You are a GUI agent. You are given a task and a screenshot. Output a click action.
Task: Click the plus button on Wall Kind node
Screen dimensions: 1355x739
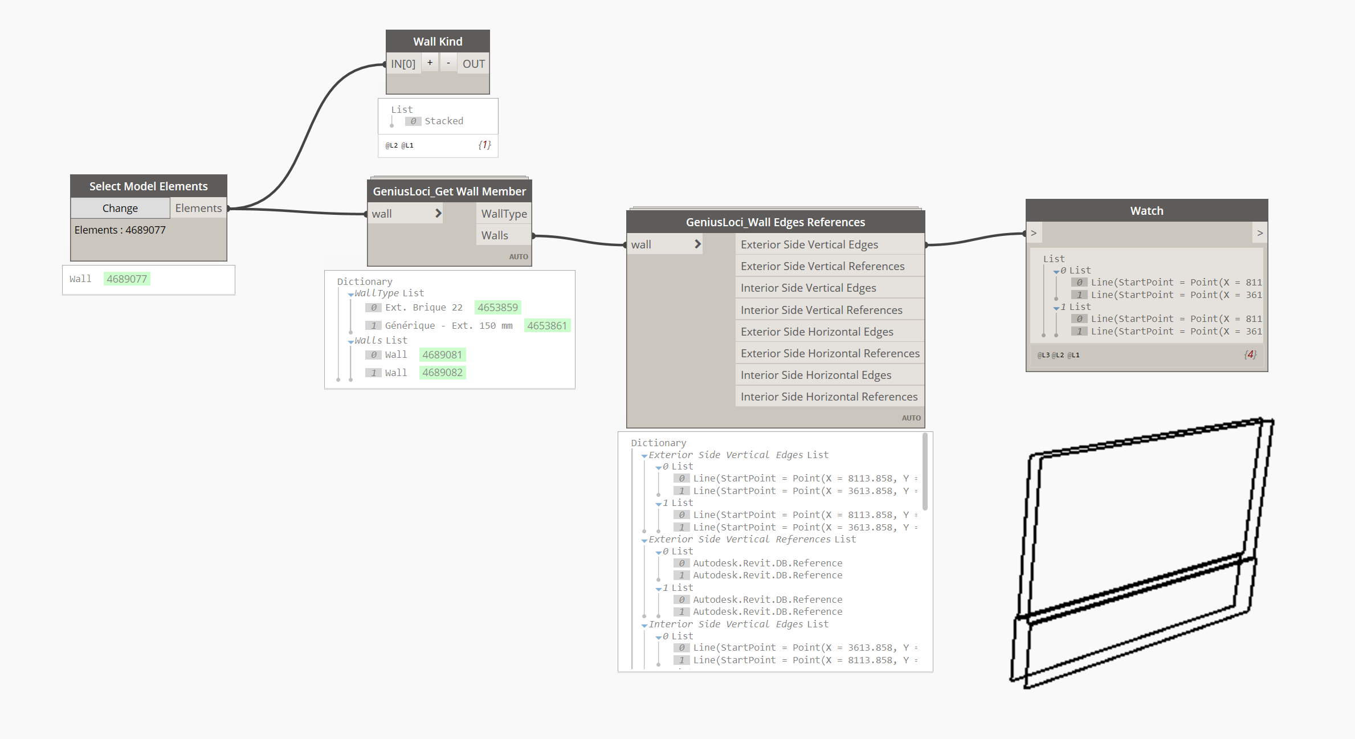pos(430,63)
